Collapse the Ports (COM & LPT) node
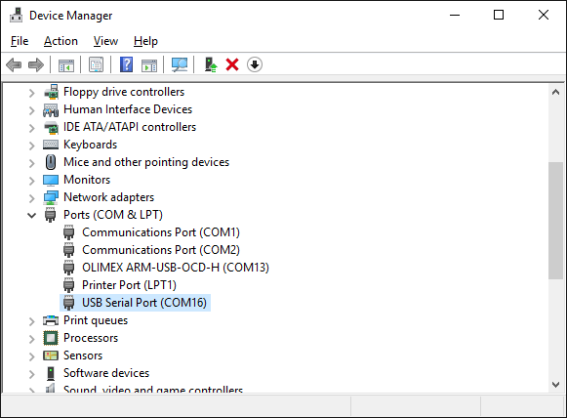567x418 pixels. 32,215
